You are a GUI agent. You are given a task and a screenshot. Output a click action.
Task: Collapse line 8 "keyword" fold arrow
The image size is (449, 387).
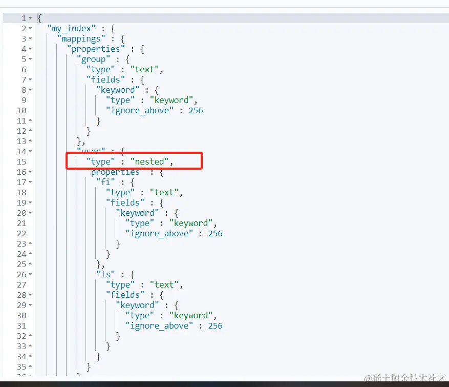click(30, 90)
